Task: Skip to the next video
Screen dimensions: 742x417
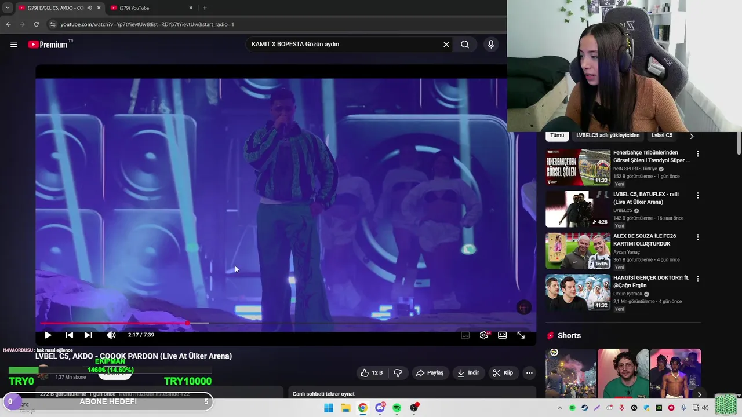Action: [88, 335]
